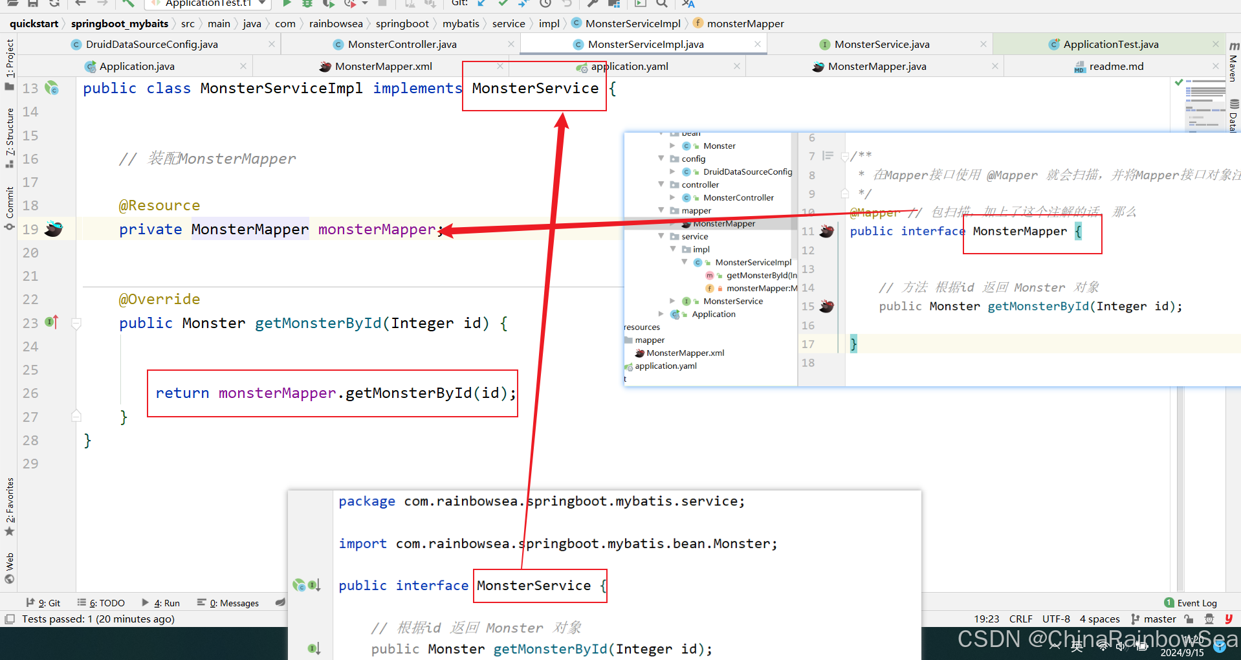This screenshot has width=1241, height=660.
Task: Close the DruidDataSourceConfig.java tab
Action: coord(272,44)
